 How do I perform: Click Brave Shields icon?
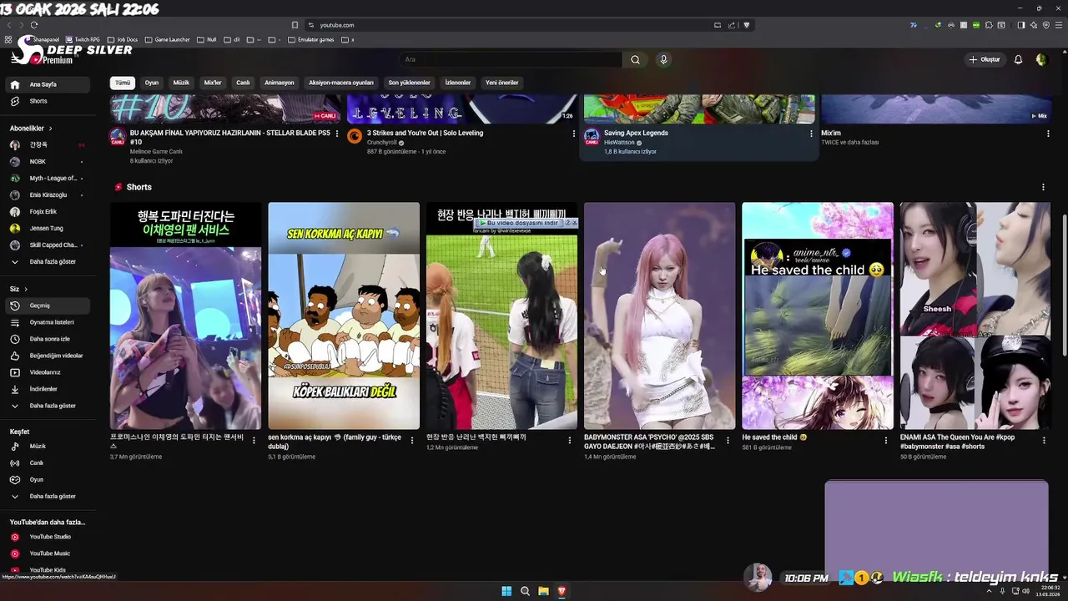click(747, 25)
